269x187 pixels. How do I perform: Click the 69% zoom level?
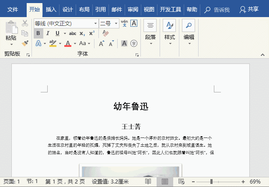point(255,181)
